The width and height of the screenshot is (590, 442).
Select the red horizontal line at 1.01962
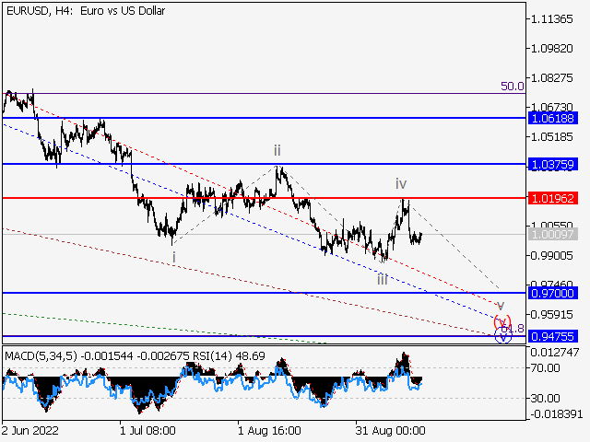pyautogui.click(x=265, y=198)
